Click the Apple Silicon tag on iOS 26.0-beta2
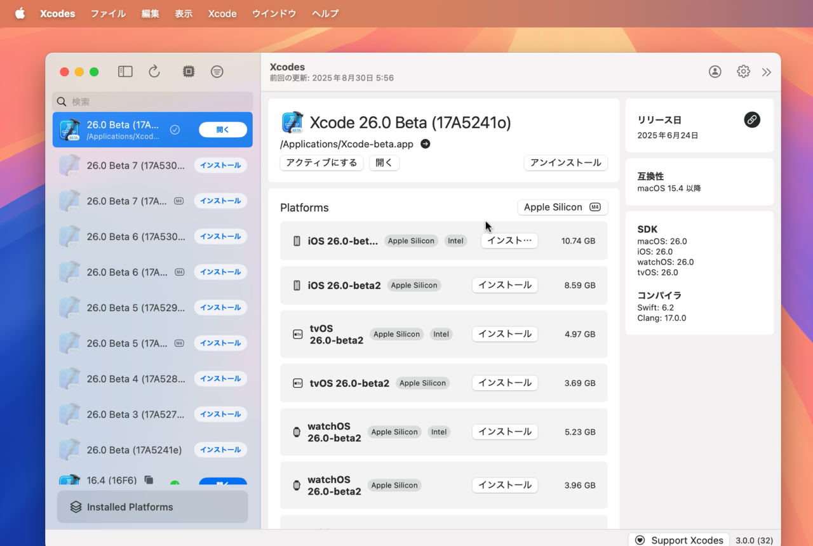The height and width of the screenshot is (546, 813). [x=414, y=285]
